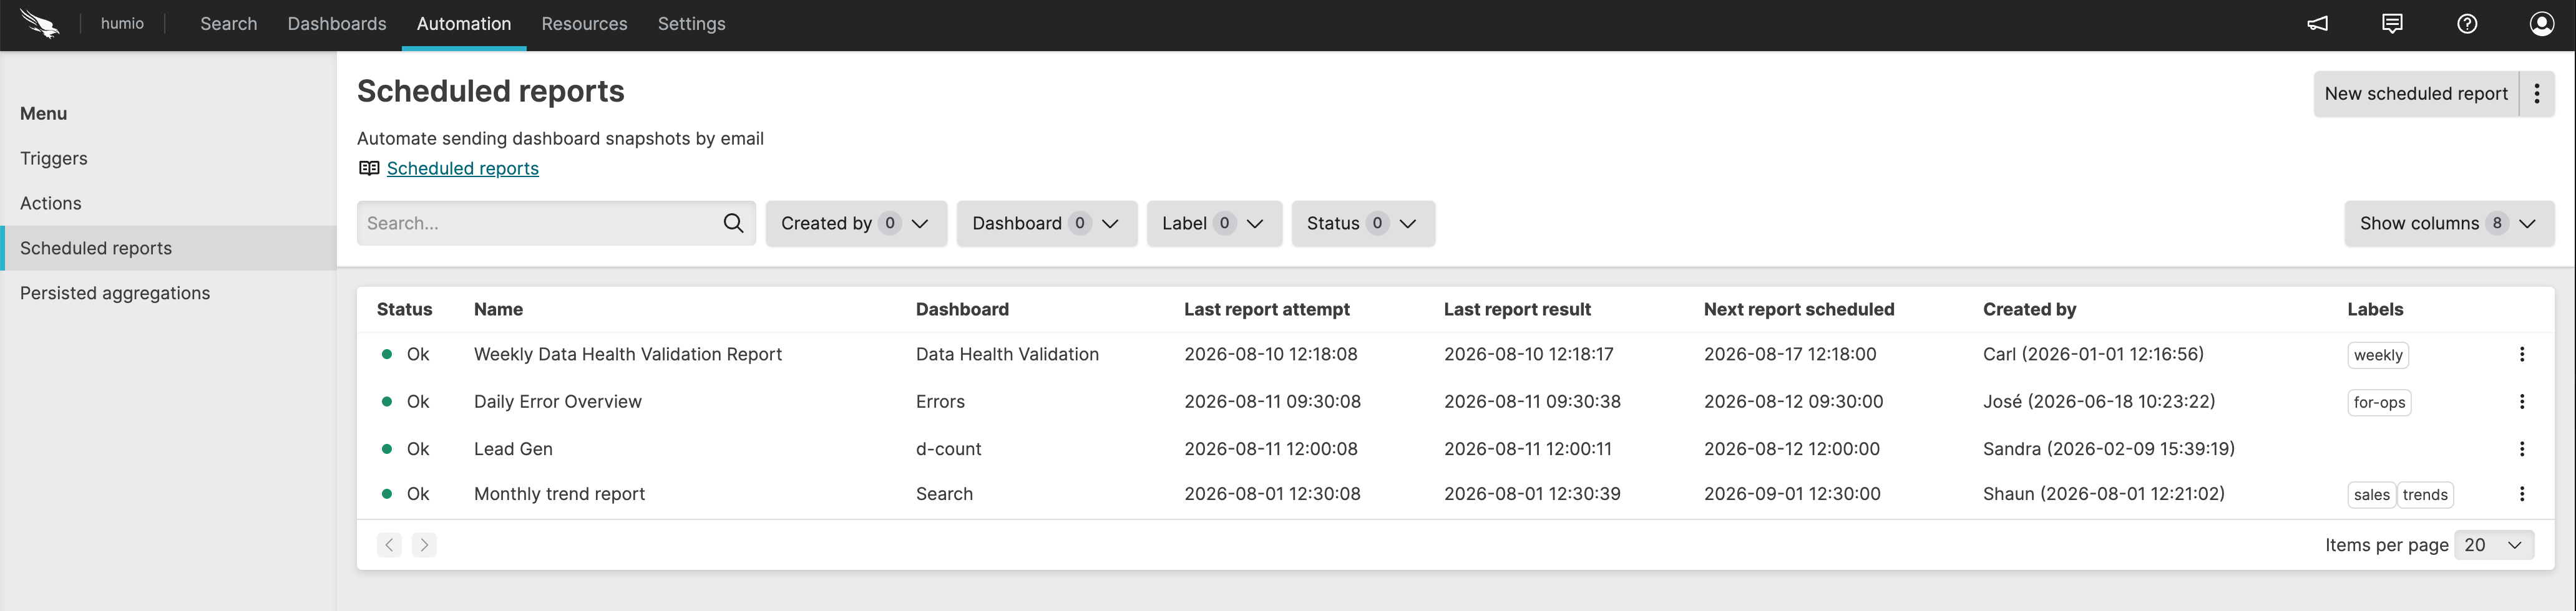Switch to the Dashboards tab
Image resolution: width=2576 pixels, height=611 pixels.
pyautogui.click(x=337, y=24)
